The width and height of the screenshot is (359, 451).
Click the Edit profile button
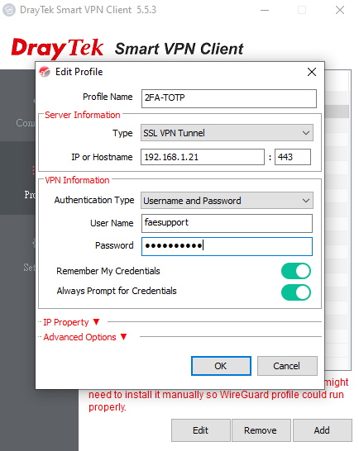[x=201, y=430]
